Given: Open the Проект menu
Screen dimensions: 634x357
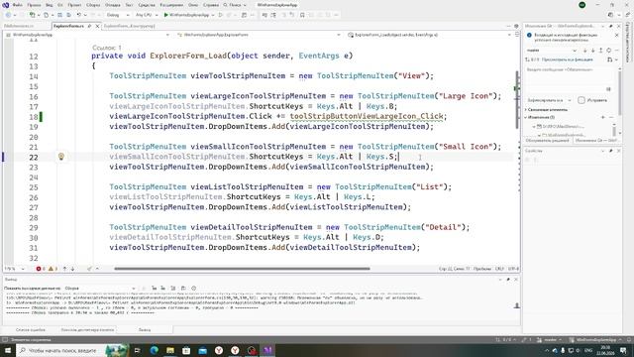Looking at the screenshot, I should (x=74, y=5).
